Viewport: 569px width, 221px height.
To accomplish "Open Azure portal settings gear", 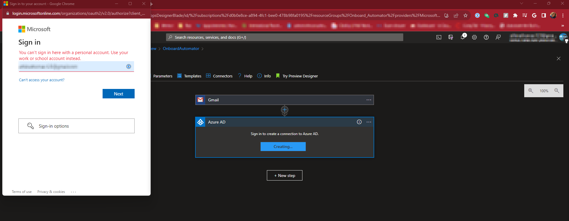I will (x=474, y=37).
